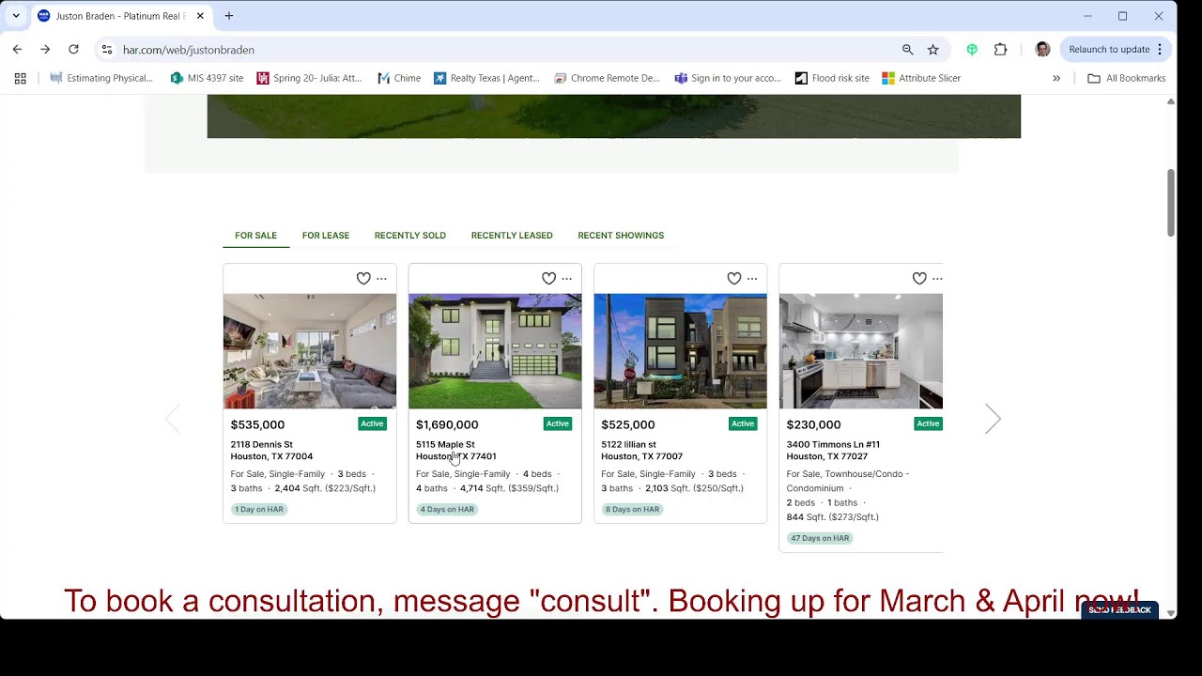1202x676 pixels.
Task: Open the Extensions puzzle icon
Action: click(1000, 50)
